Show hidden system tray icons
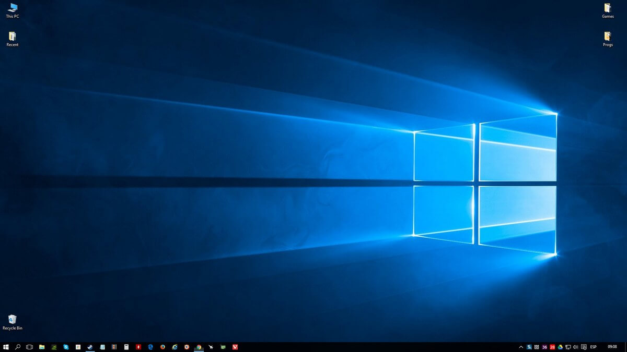The height and width of the screenshot is (352, 627). 521,347
